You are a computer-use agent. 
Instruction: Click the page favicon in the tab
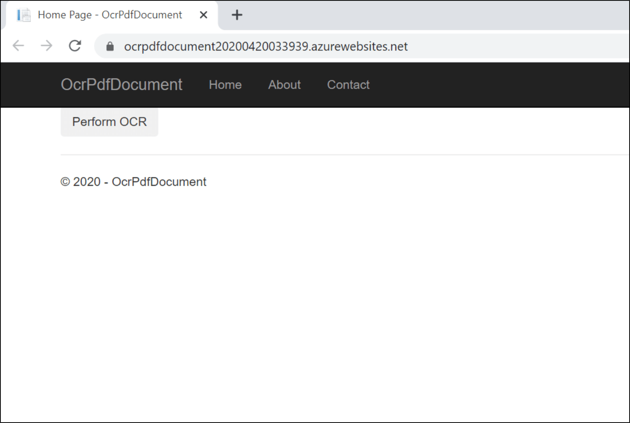click(x=24, y=15)
